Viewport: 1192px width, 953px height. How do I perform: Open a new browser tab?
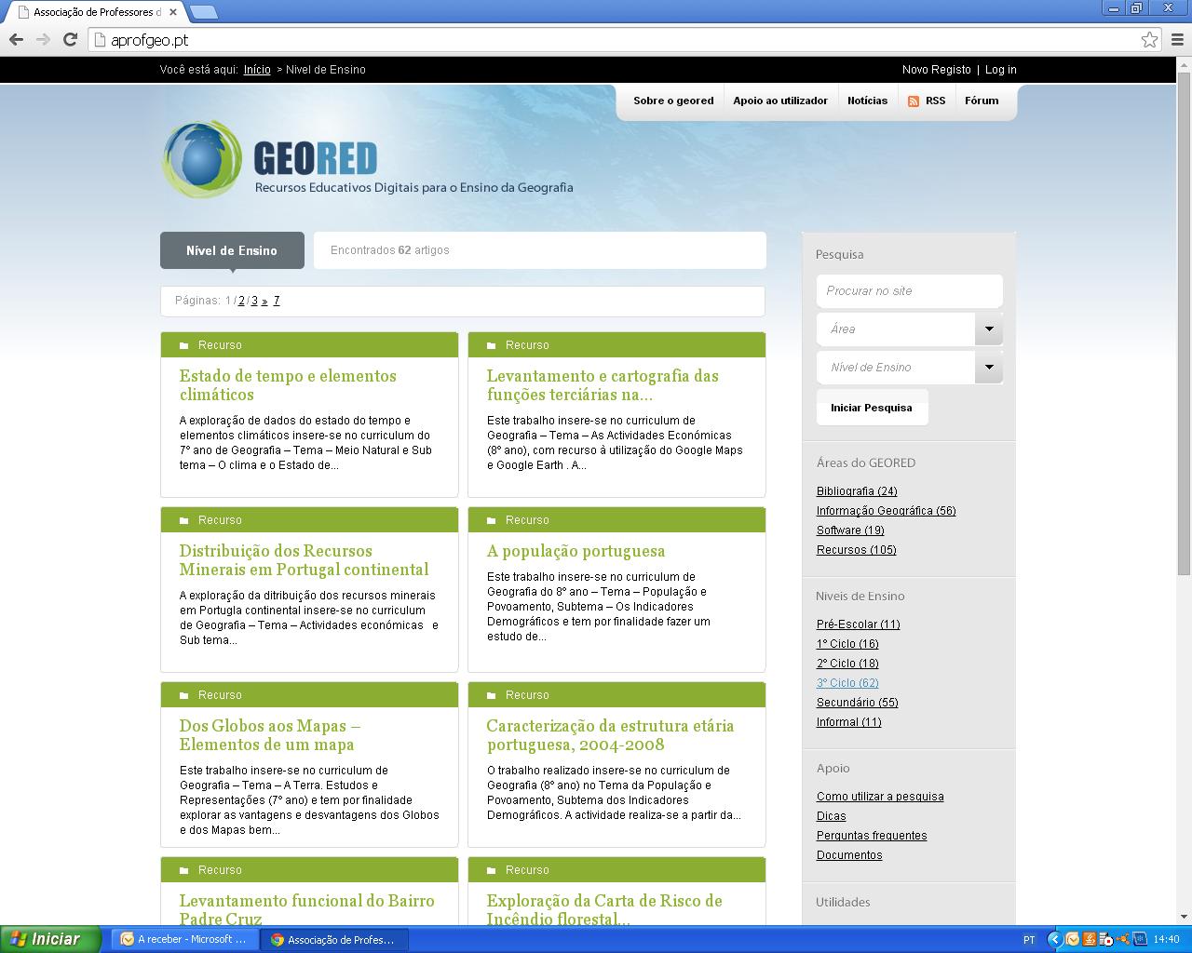coord(203,12)
